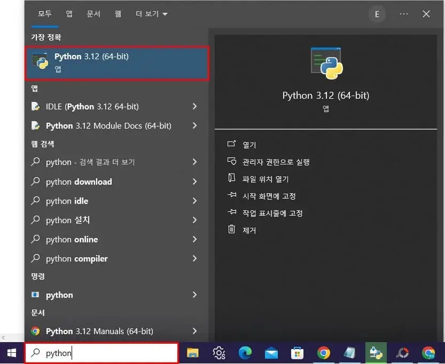Click '관리자 권한으로 실행' option
The height and width of the screenshot is (364, 445).
(x=276, y=162)
